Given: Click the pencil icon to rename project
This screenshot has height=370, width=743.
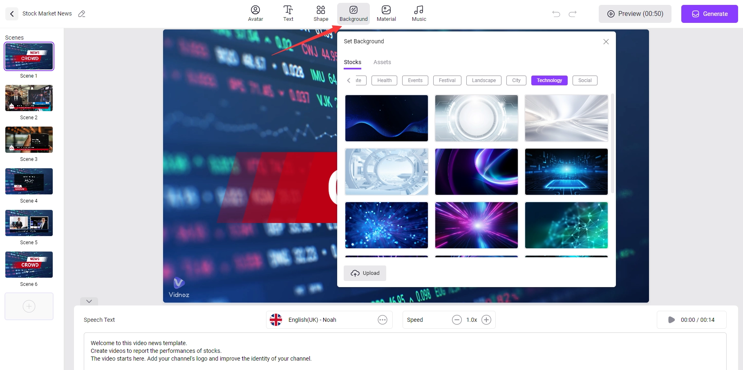Looking at the screenshot, I should (82, 14).
